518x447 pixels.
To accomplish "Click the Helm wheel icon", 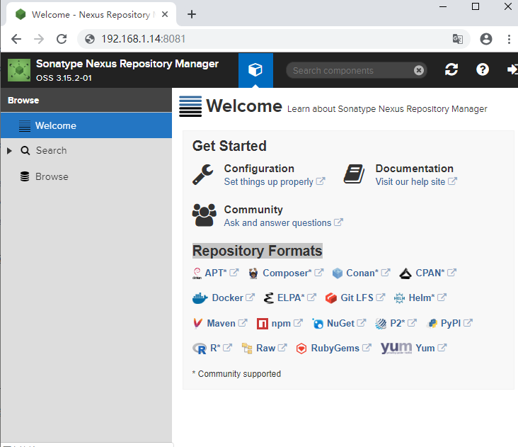I will click(399, 298).
